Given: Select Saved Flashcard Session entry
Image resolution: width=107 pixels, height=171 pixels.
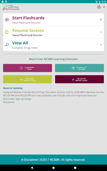Looking at the screenshot, I should (27, 35).
